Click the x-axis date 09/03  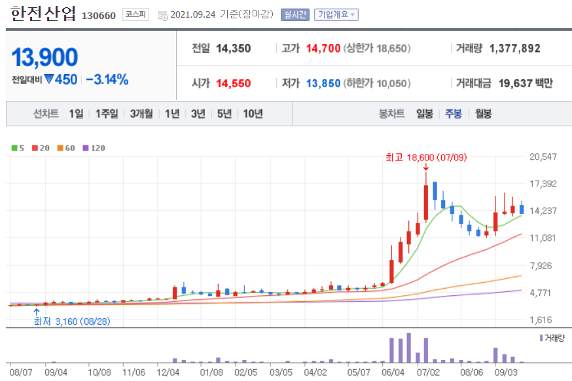(x=506, y=372)
